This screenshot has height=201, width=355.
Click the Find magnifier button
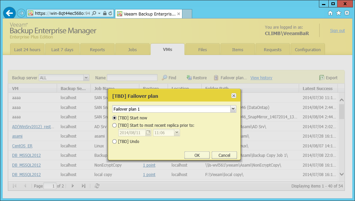point(169,78)
